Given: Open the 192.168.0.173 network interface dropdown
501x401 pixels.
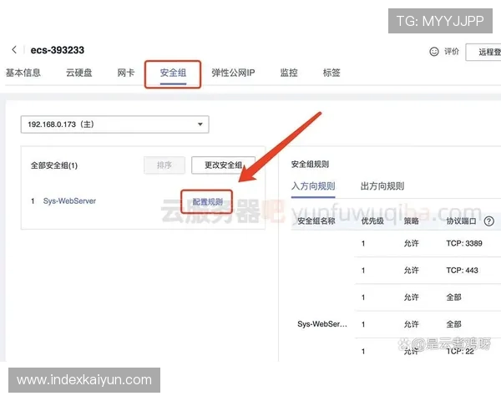Looking at the screenshot, I should [114, 124].
